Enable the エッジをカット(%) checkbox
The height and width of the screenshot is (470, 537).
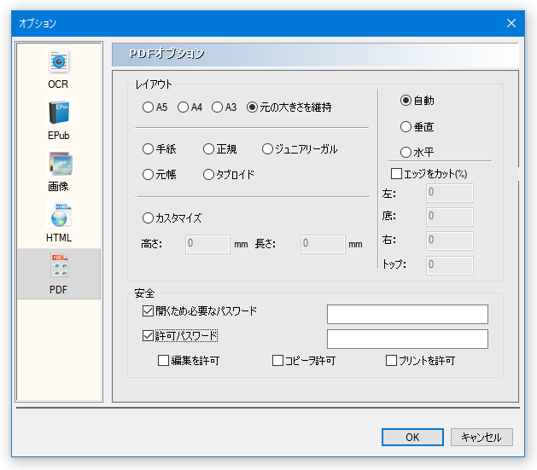397,173
